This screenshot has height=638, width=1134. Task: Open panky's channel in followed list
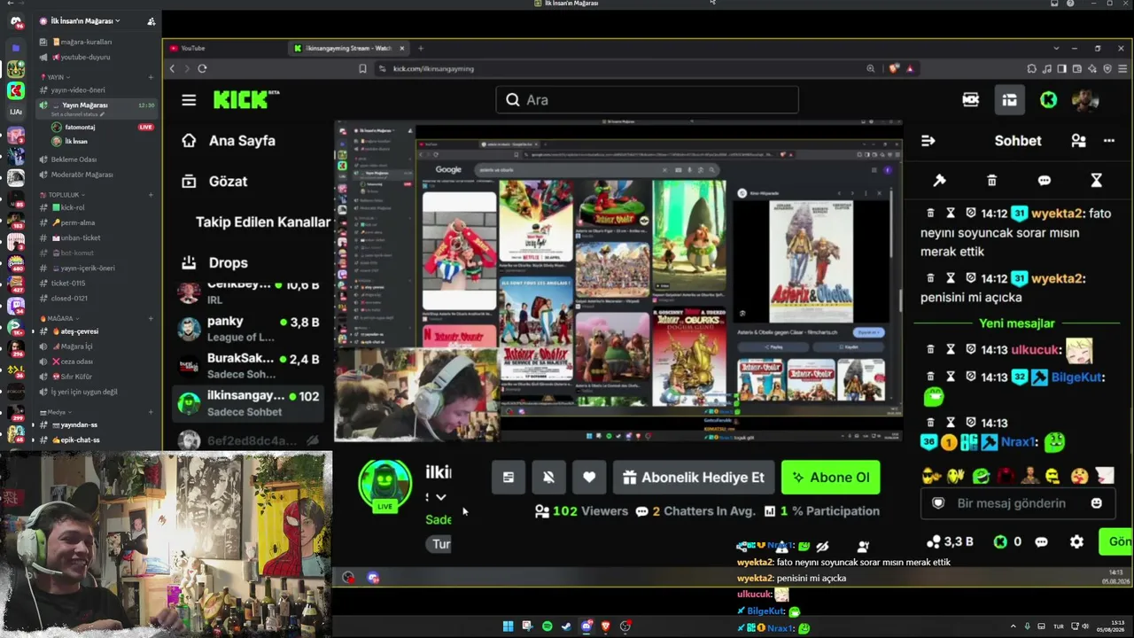tap(249, 329)
